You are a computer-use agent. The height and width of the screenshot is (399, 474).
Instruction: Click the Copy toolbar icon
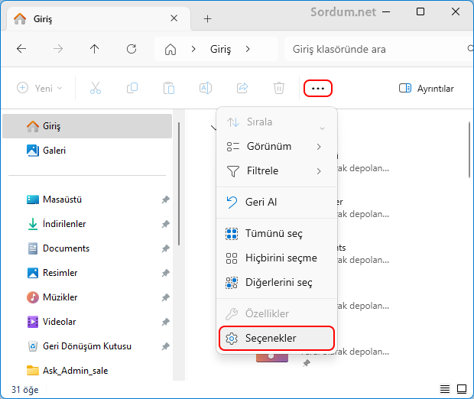[x=132, y=88]
